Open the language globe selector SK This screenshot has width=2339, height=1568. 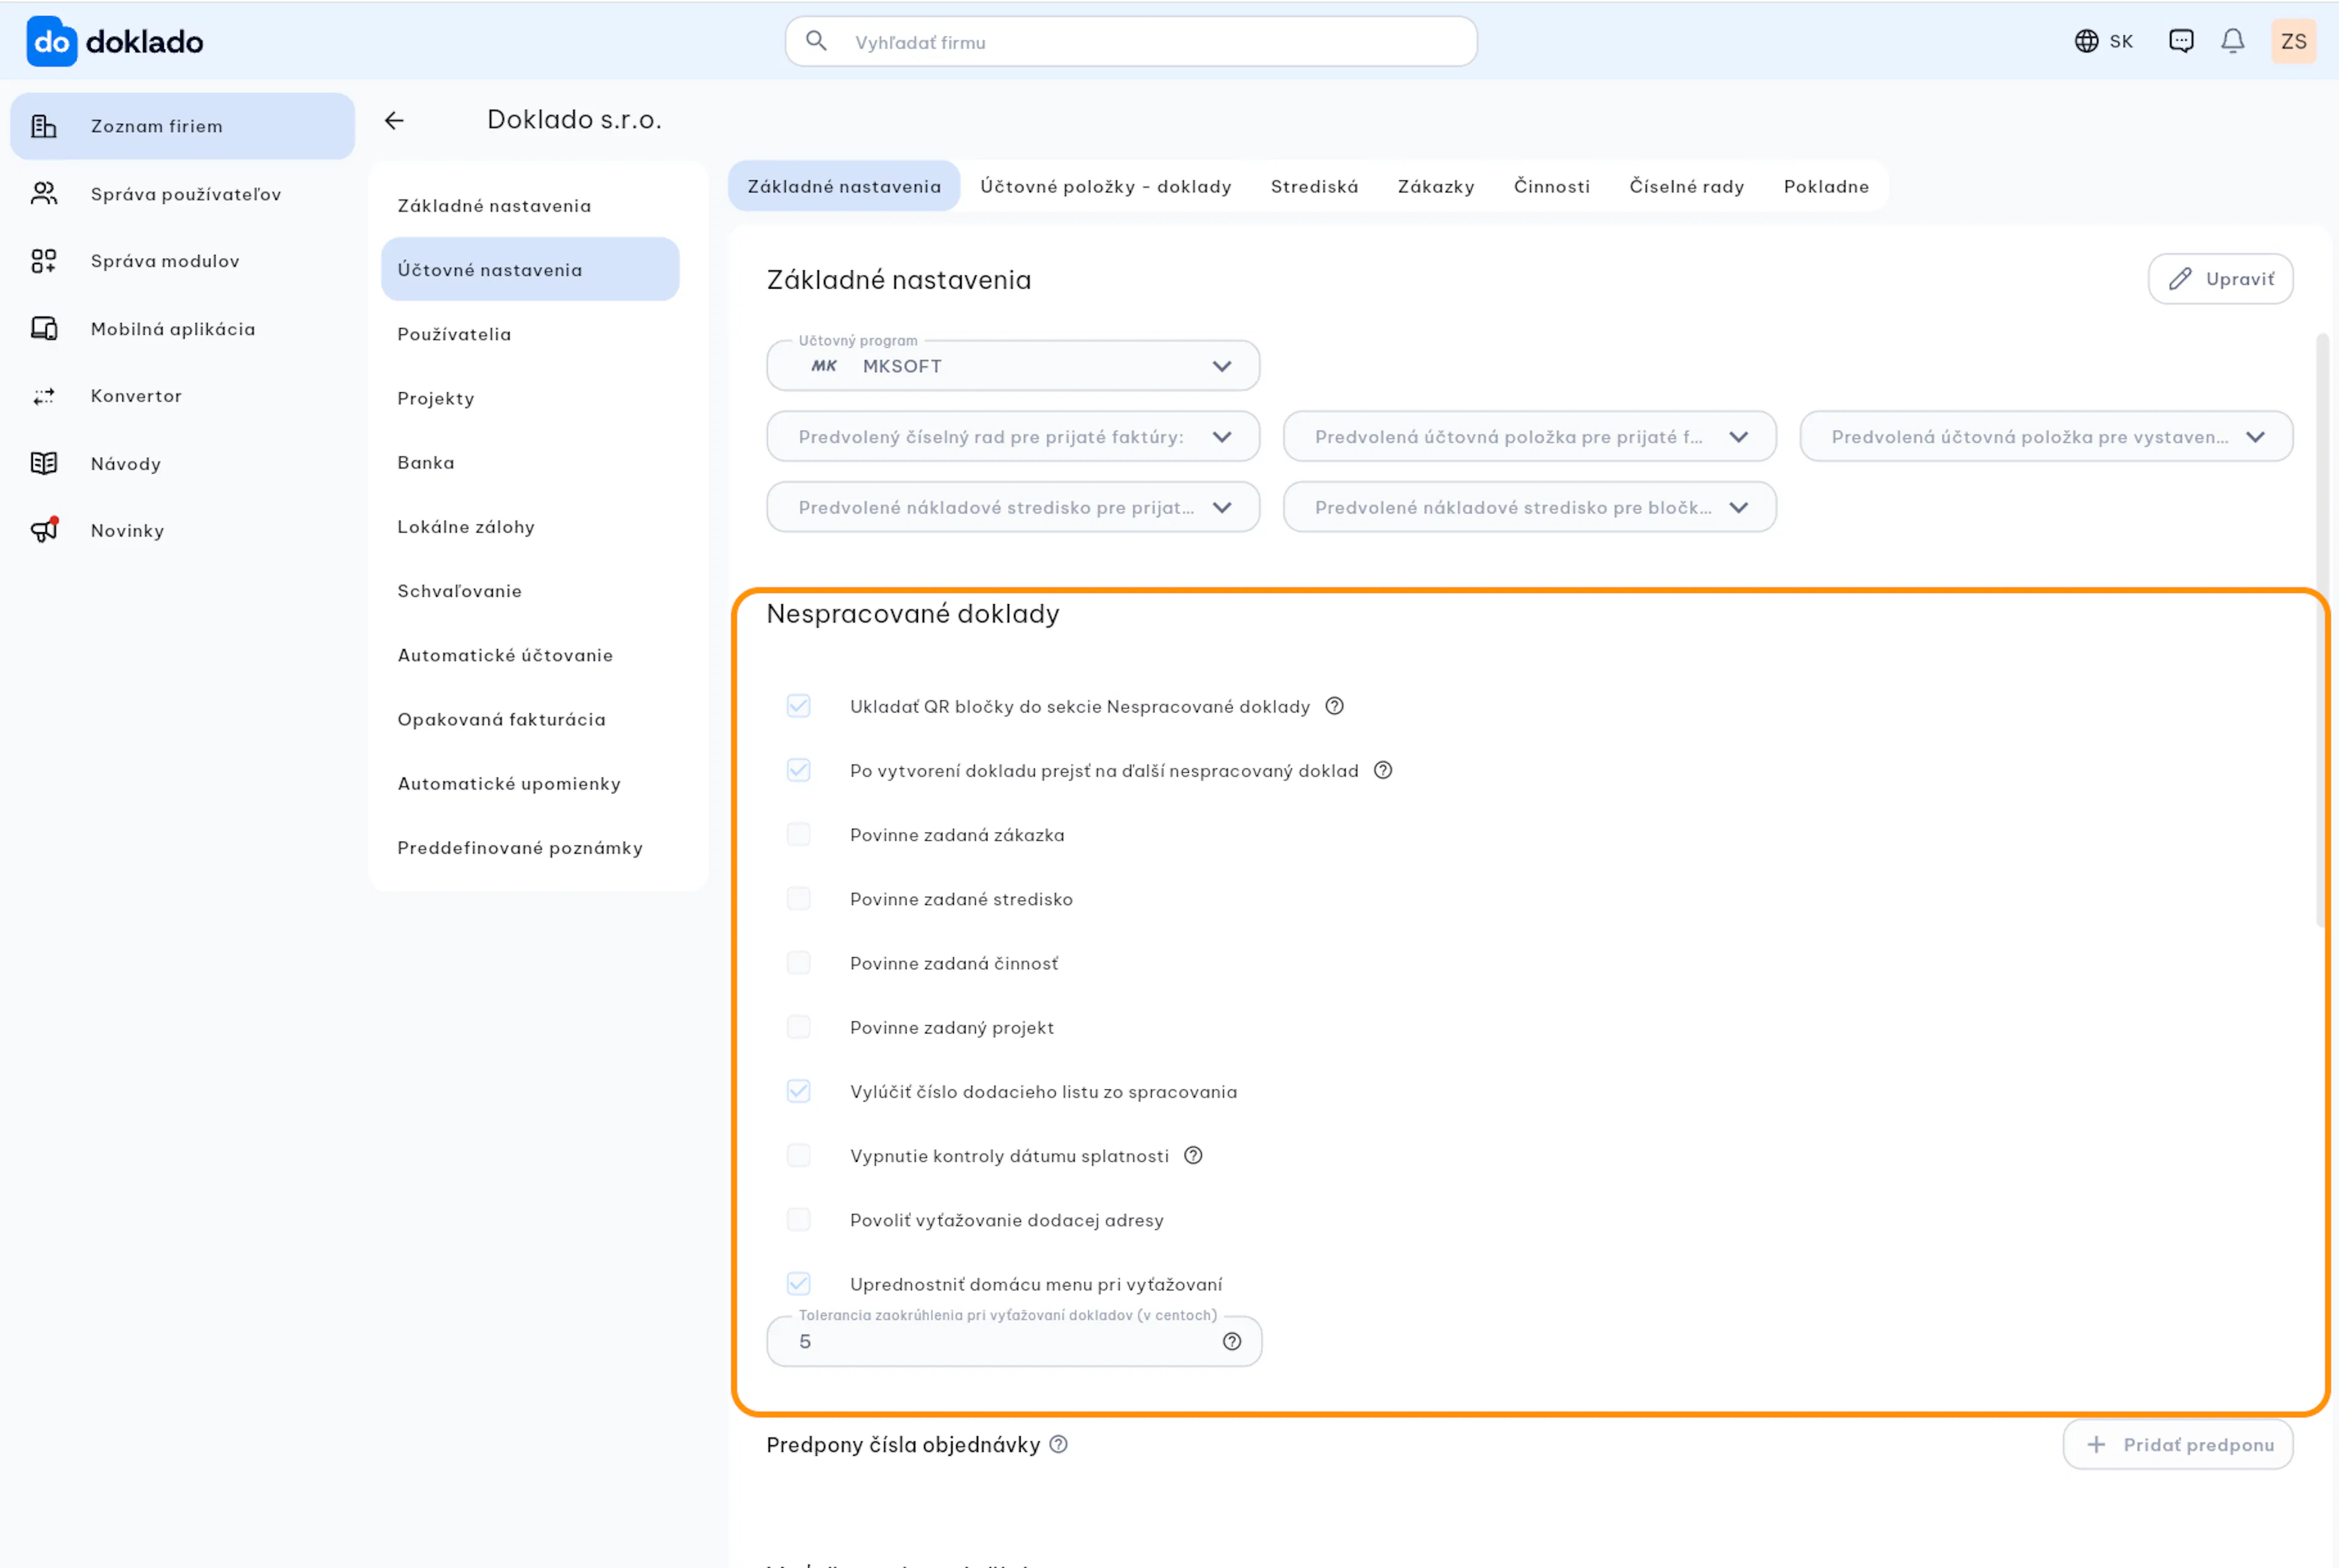click(2103, 41)
